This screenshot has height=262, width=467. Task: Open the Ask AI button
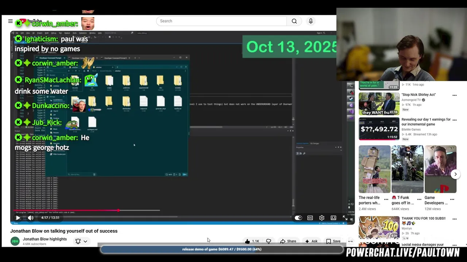(x=311, y=241)
